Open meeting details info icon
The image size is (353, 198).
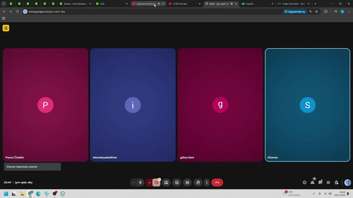click(304, 183)
